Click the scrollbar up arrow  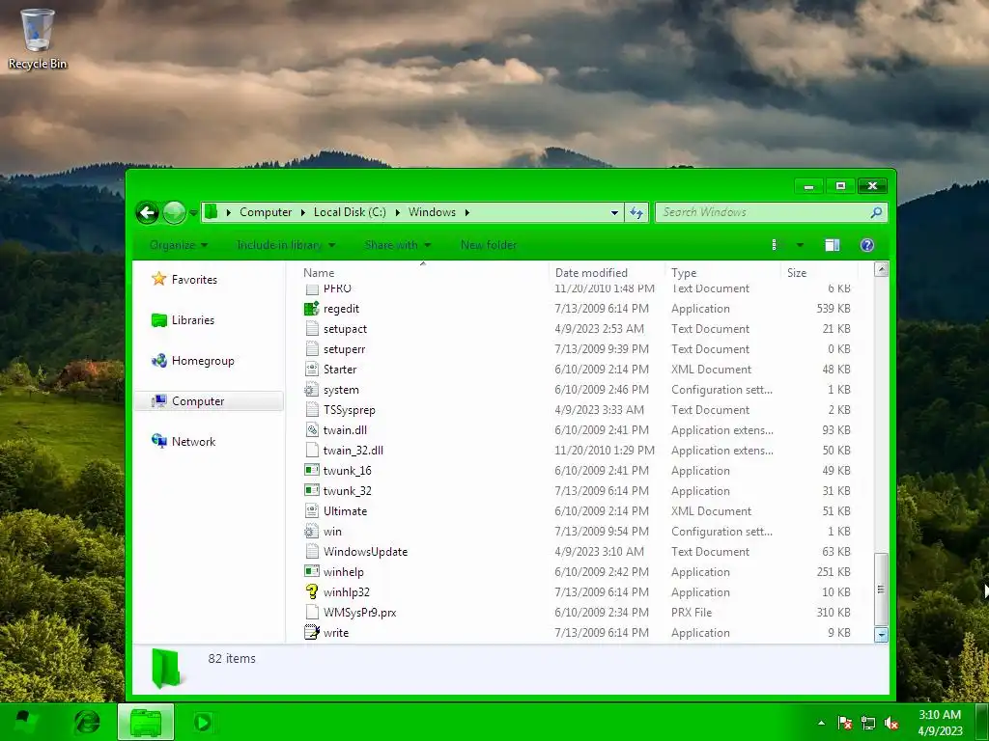click(x=881, y=270)
